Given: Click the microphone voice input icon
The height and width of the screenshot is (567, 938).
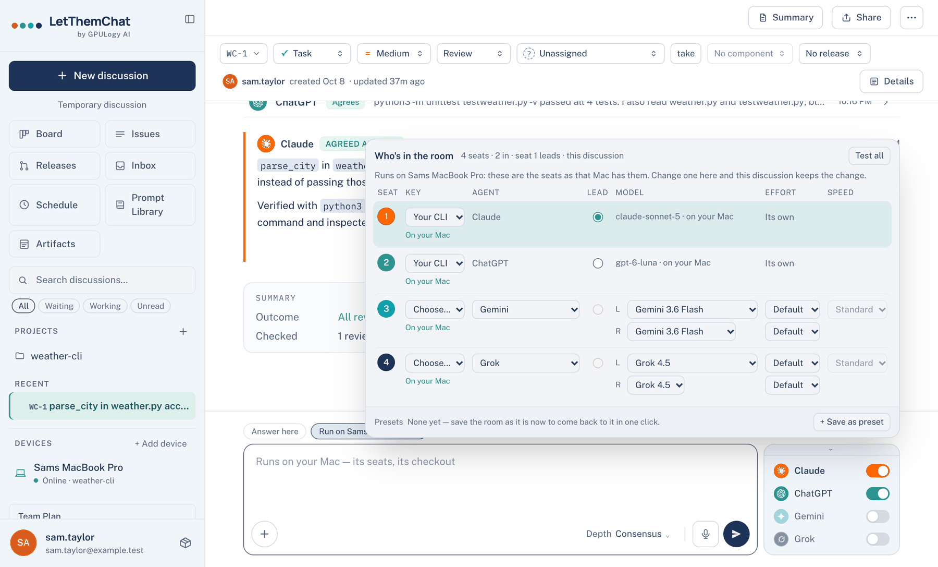Looking at the screenshot, I should [x=706, y=534].
